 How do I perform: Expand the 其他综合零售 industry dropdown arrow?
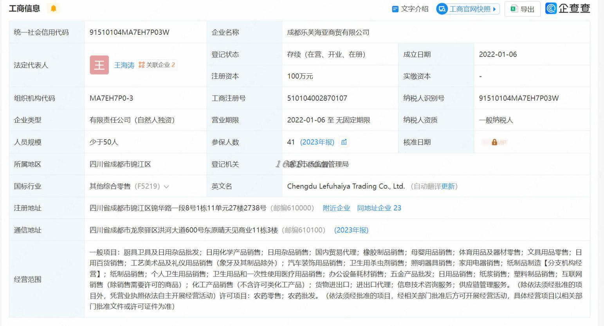[166, 187]
